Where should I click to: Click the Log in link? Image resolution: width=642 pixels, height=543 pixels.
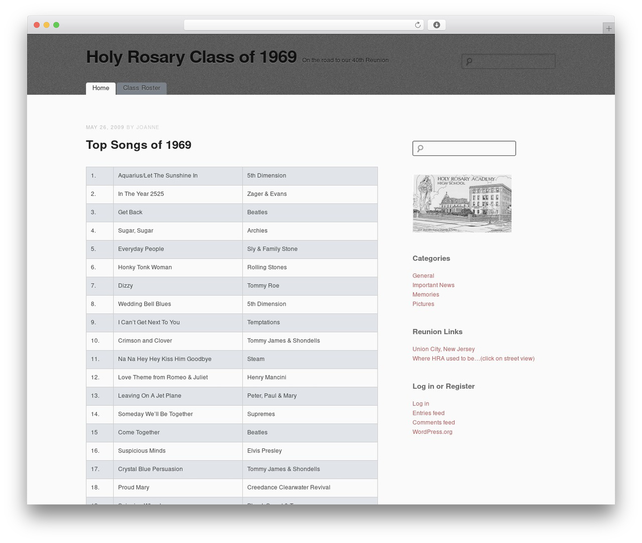421,404
